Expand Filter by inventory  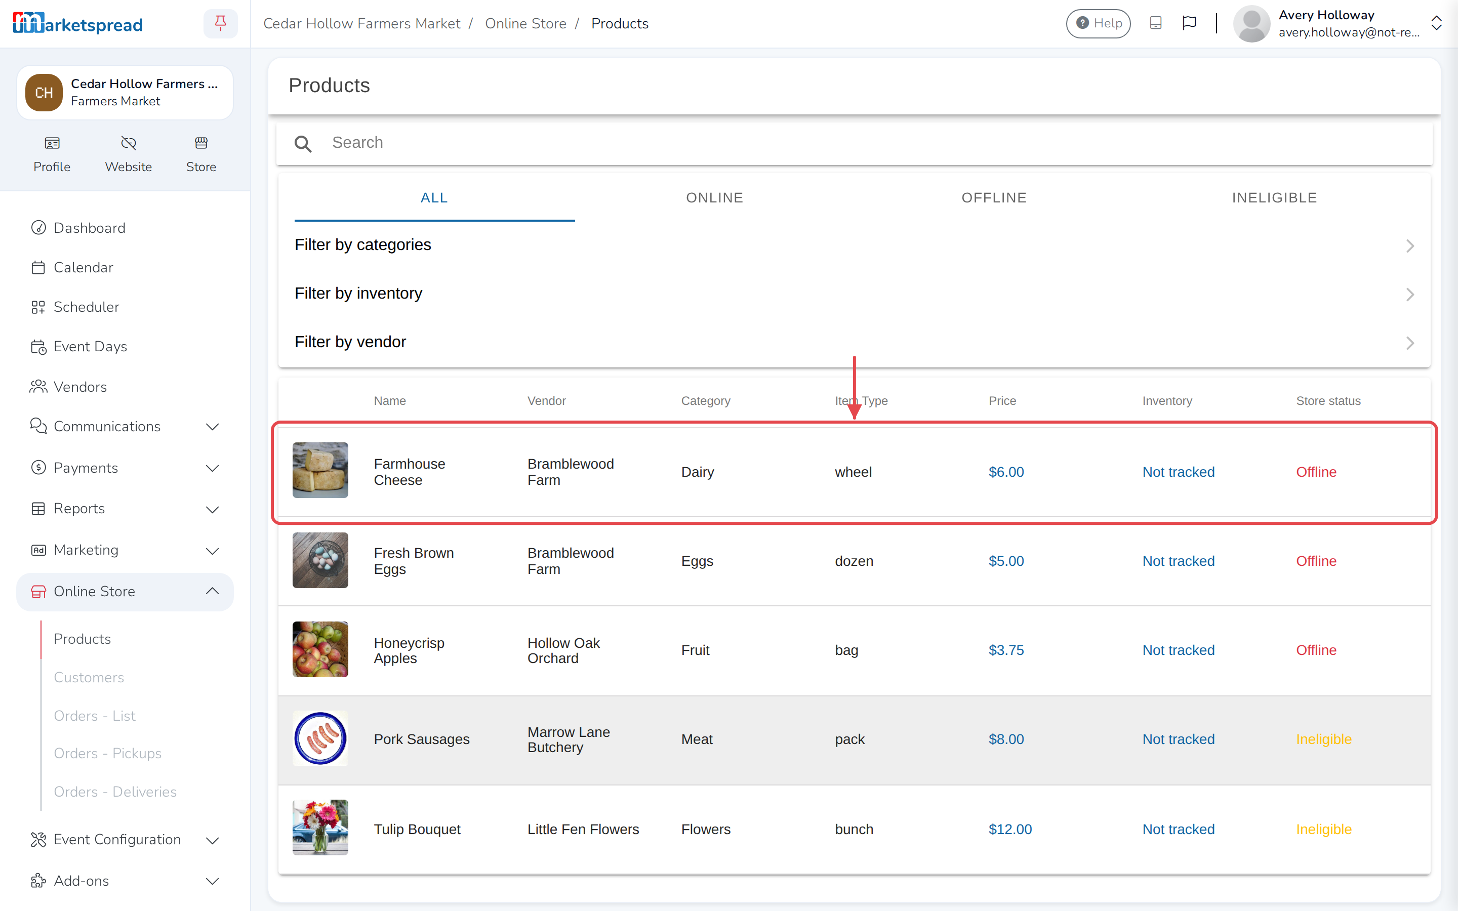854,294
